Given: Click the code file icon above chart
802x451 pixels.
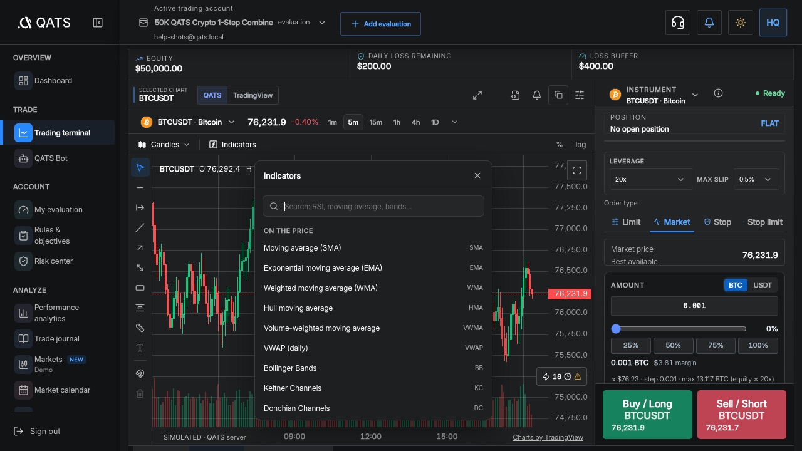Looking at the screenshot, I should (515, 95).
